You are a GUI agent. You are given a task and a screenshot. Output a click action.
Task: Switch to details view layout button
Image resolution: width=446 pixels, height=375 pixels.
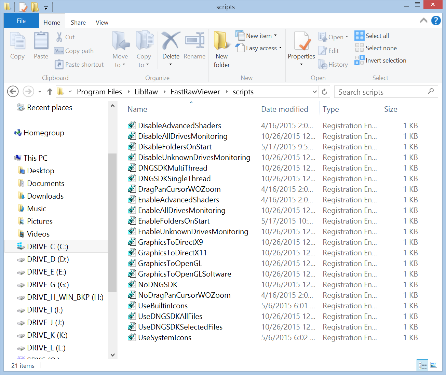423,365
